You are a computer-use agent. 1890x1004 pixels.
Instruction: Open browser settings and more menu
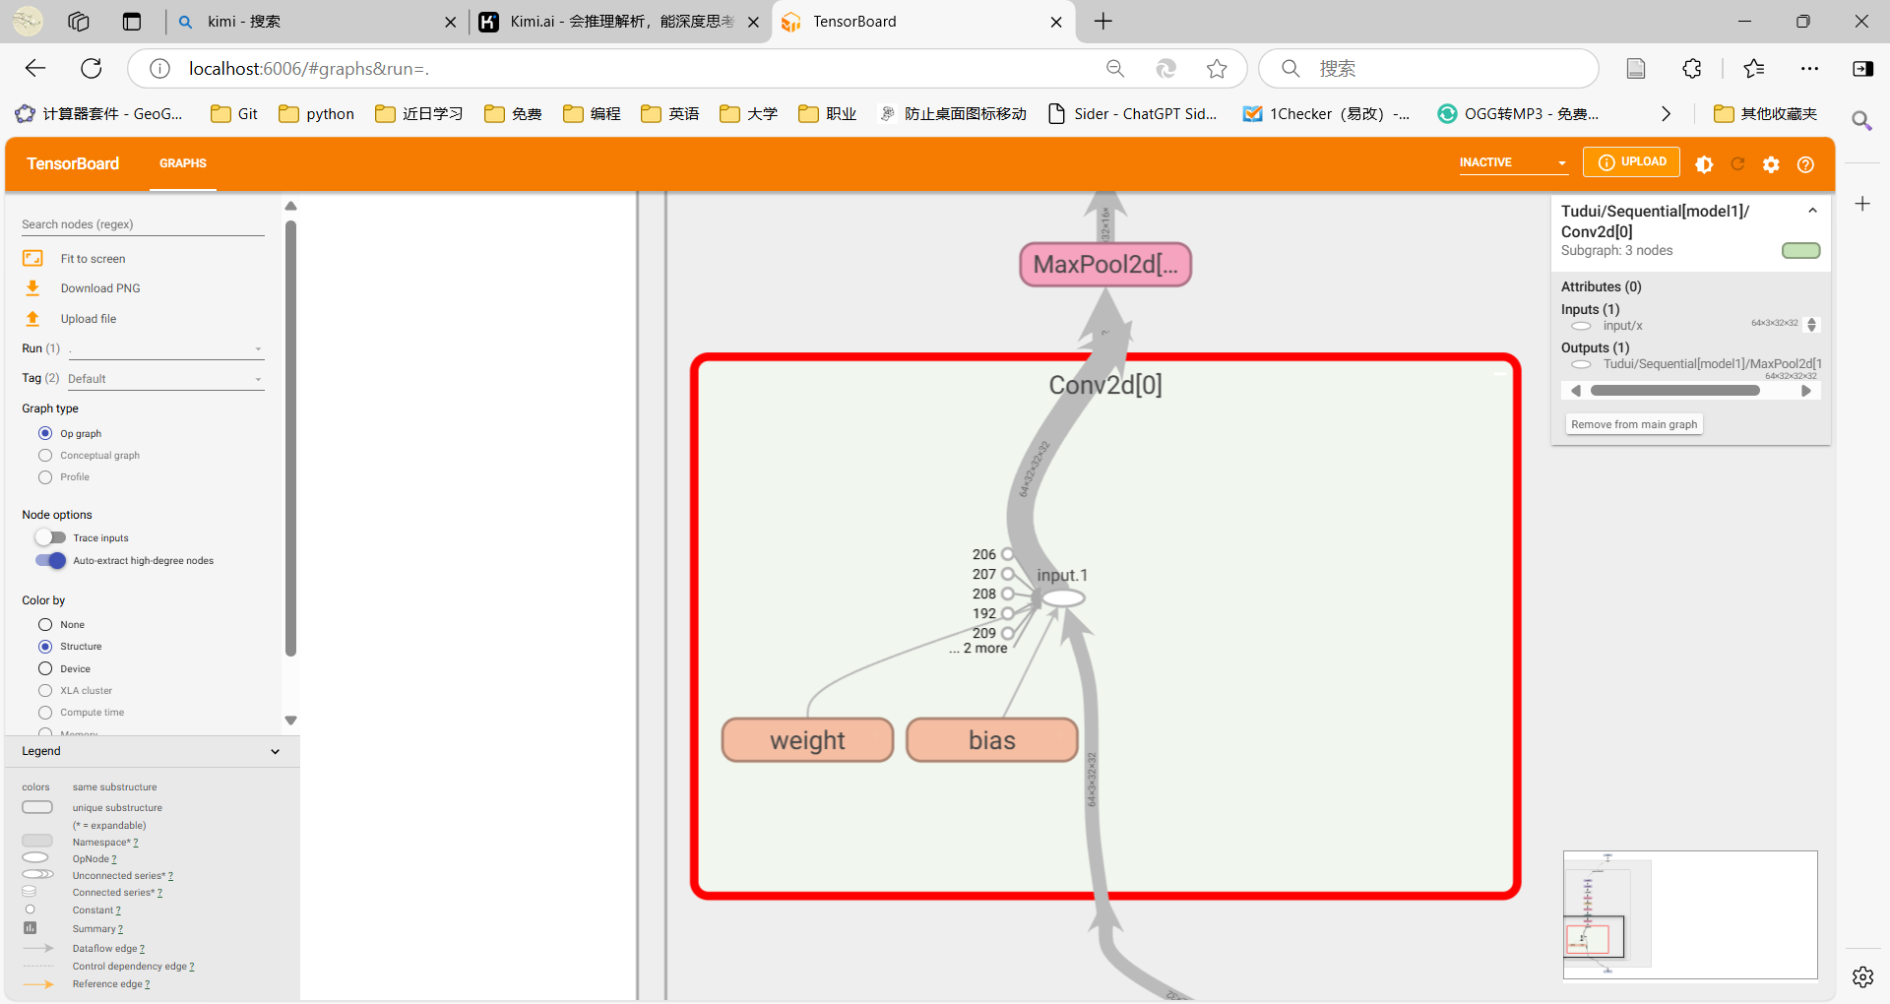pyautogui.click(x=1809, y=68)
